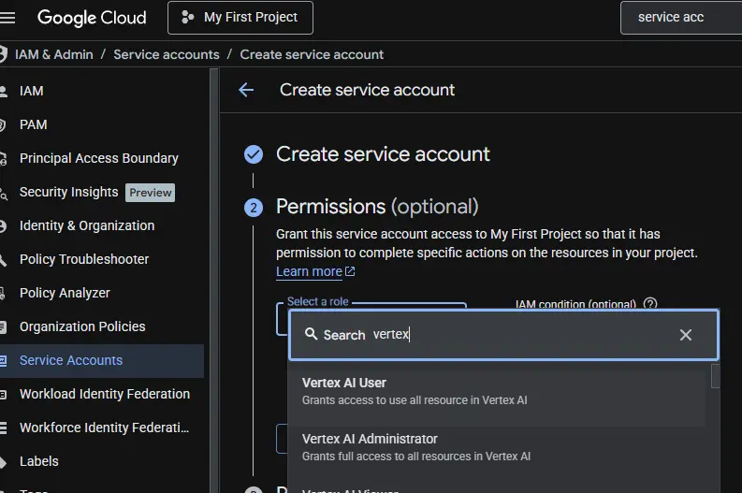This screenshot has height=493, width=742.
Task: Click Create service account breadcrumb
Action: [x=312, y=54]
